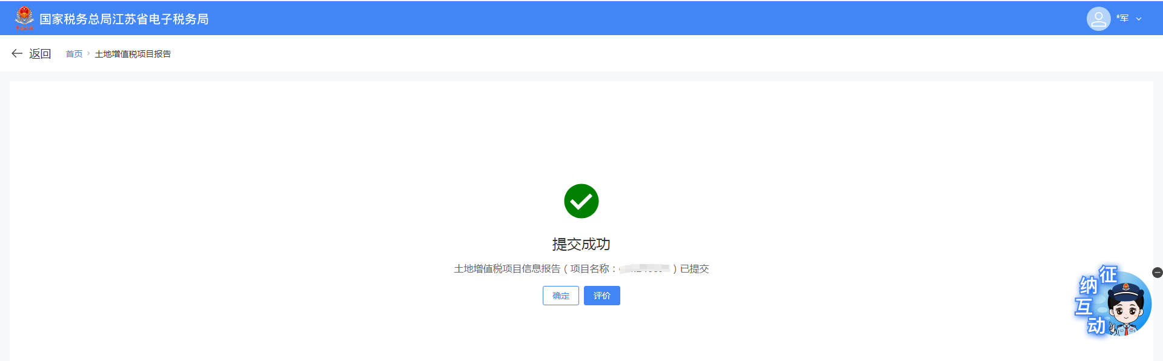Select the 返回 text link
Viewport: 1163px width, 361px height.
40,53
